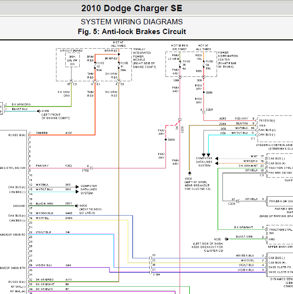Click the C104 connector label
The width and height of the screenshot is (293, 294).
(157, 275)
